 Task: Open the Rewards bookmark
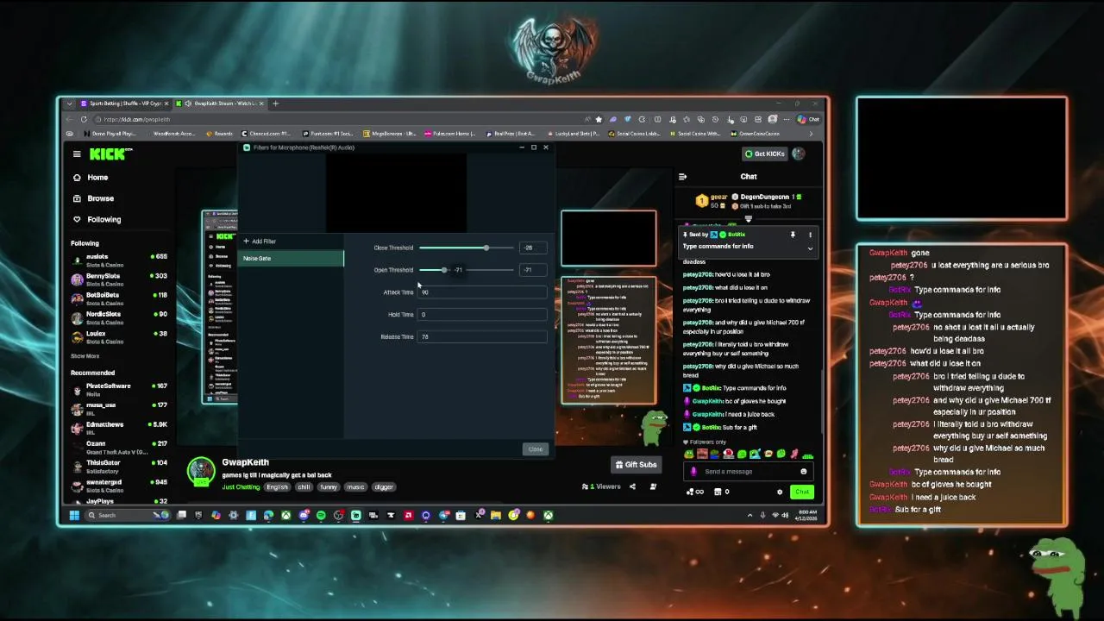[x=220, y=134]
